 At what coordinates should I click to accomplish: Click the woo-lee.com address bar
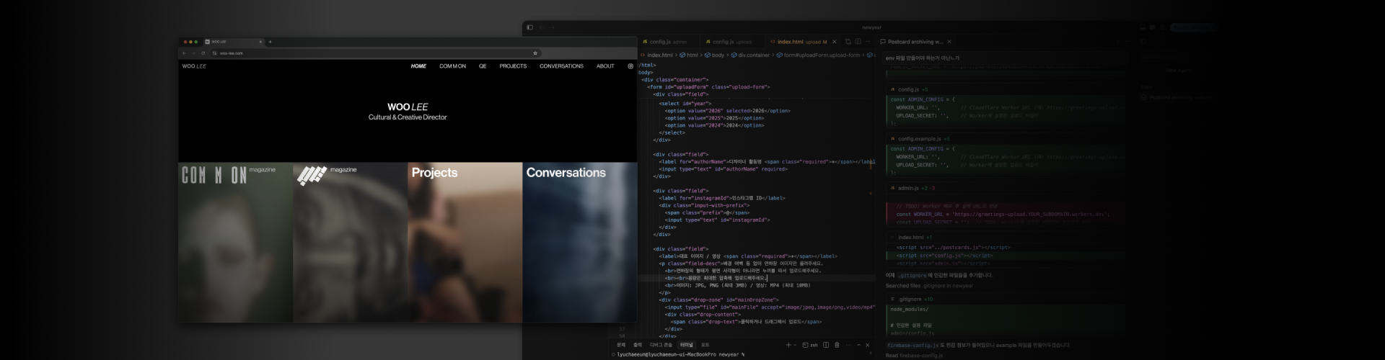(x=375, y=53)
